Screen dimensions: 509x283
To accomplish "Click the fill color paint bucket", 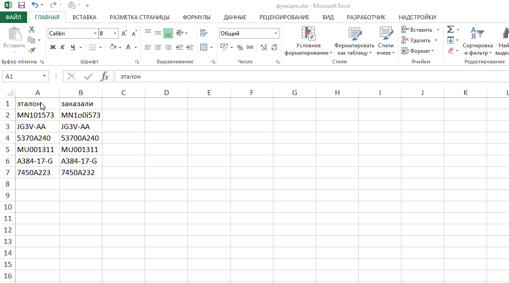I will pyautogui.click(x=113, y=47).
